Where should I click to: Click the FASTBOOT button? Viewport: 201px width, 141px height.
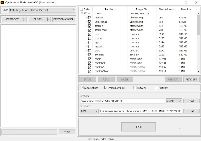[x=13, y=19]
